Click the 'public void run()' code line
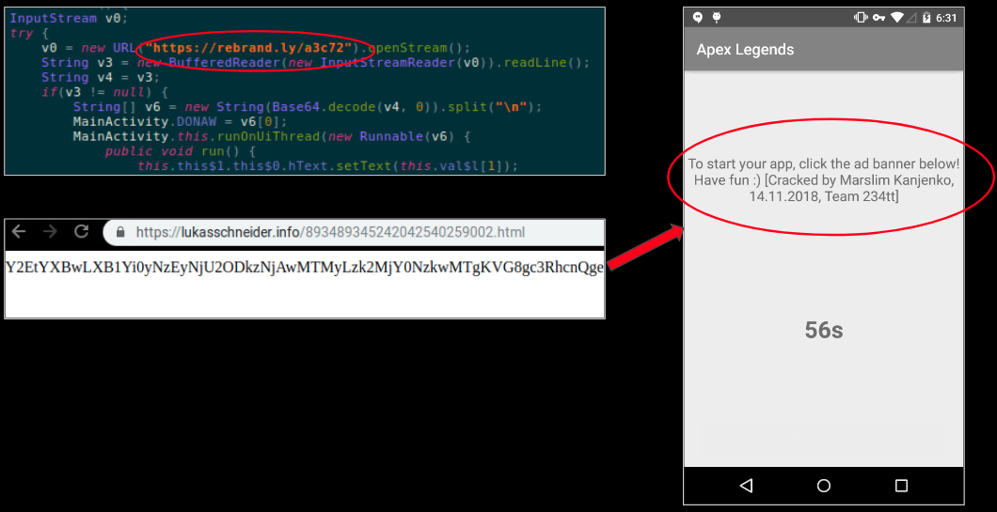The height and width of the screenshot is (512, 997). tap(180, 150)
